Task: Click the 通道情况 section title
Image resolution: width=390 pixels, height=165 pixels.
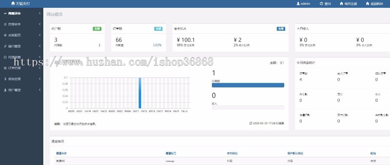Action: (58, 141)
